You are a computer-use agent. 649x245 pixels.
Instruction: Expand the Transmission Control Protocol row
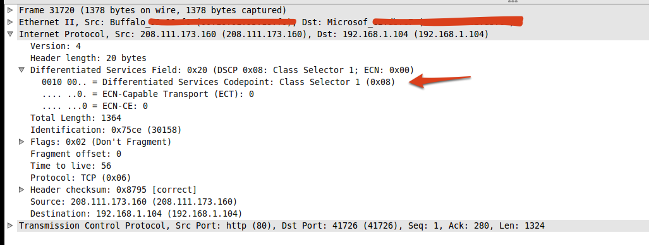[10, 225]
